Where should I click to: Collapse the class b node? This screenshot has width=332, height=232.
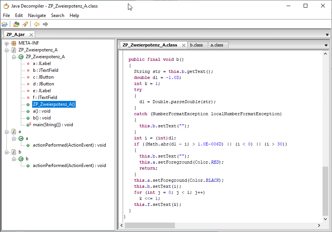point(14,159)
